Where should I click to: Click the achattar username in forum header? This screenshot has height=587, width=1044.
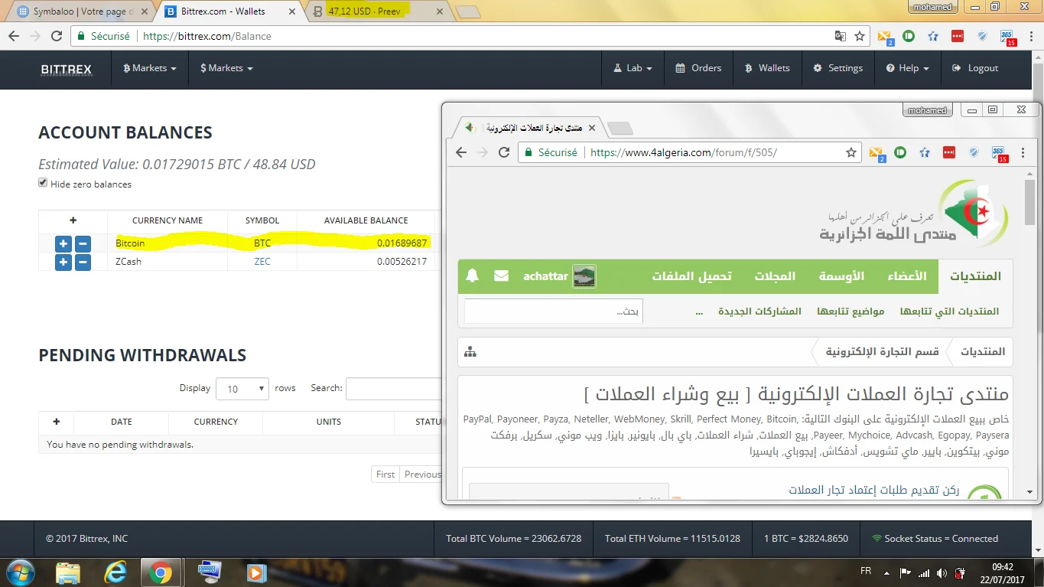[545, 276]
